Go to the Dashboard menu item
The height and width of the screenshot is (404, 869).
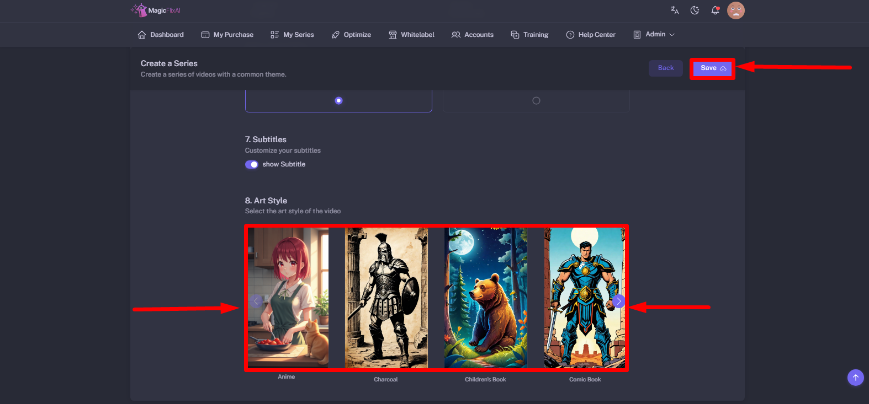coord(161,35)
